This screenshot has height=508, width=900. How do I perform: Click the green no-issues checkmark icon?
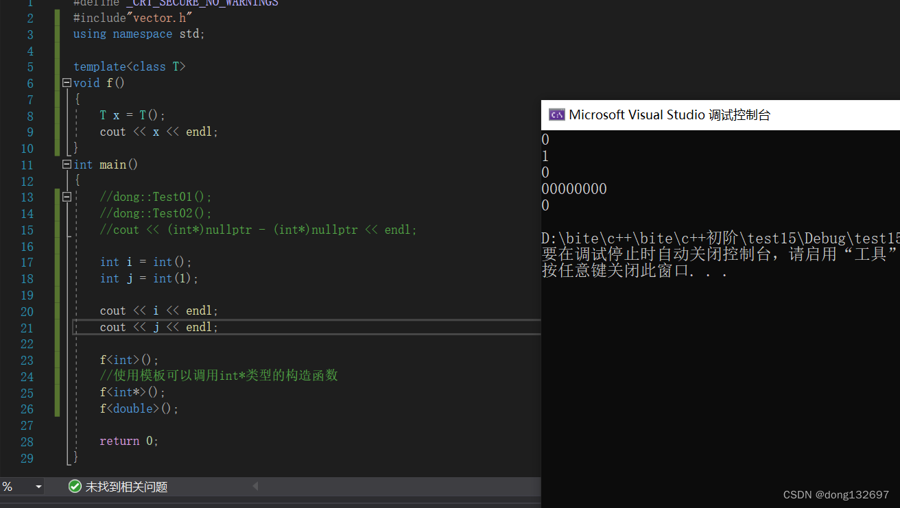(x=75, y=487)
